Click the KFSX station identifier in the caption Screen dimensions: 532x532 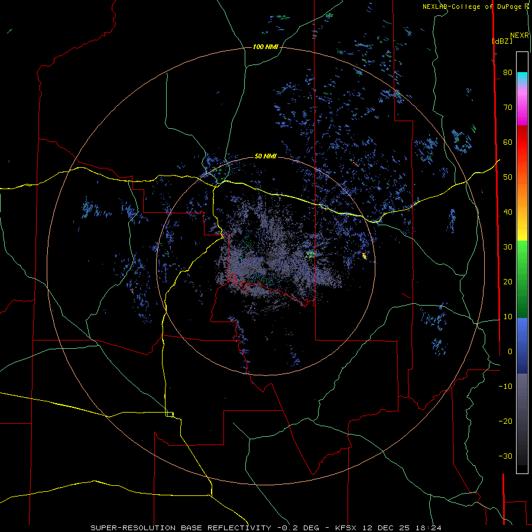point(346,528)
